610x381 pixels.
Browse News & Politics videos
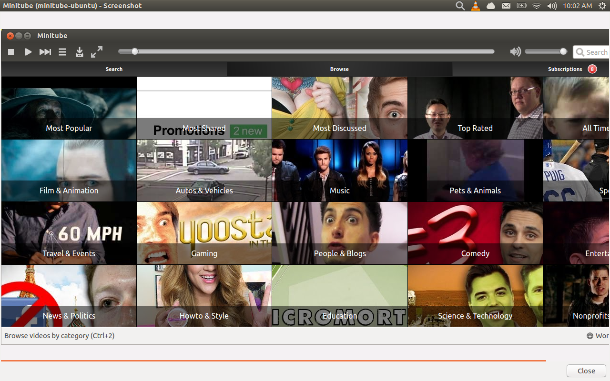(69, 296)
